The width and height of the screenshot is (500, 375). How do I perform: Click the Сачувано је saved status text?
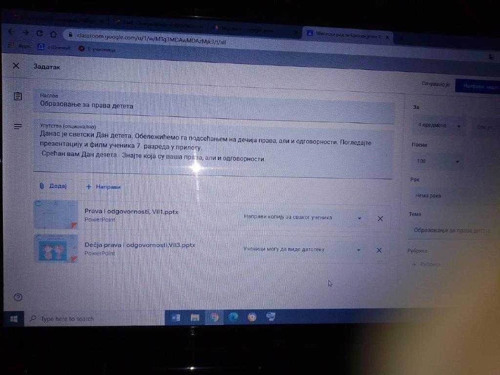[x=436, y=84]
